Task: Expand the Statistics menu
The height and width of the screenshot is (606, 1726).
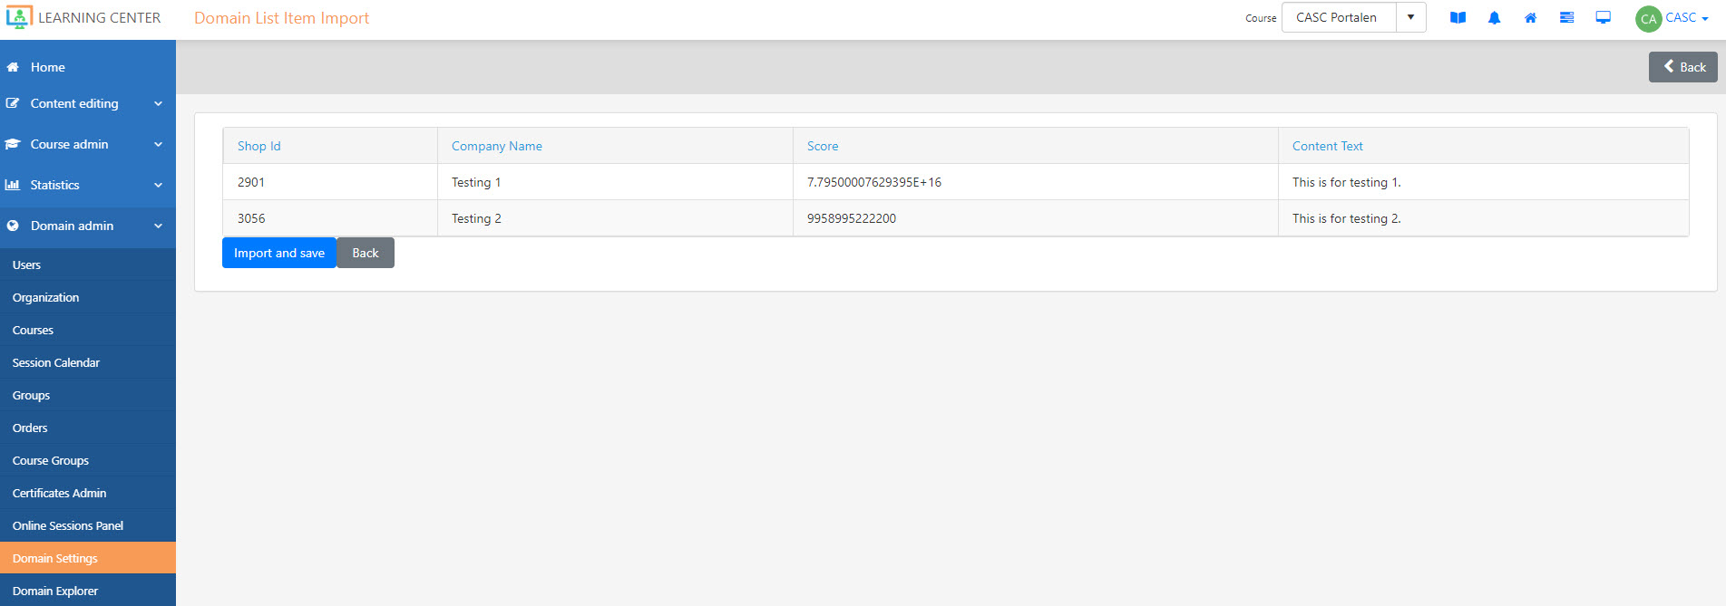Action: [87, 186]
